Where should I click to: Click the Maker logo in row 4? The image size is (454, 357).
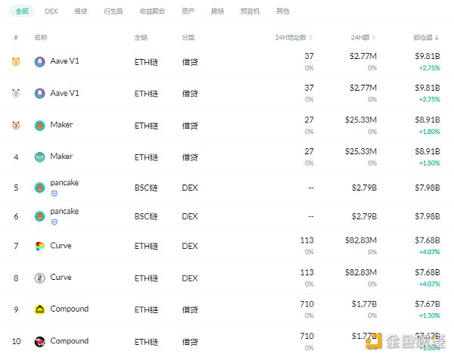pos(39,157)
